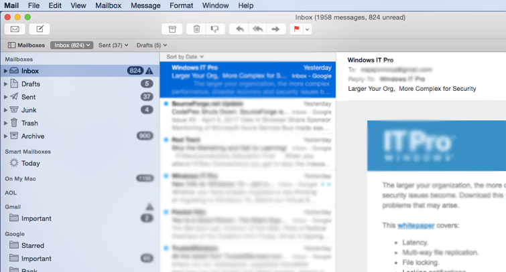Select the Trash can icon in sidebar
The height and width of the screenshot is (272, 506).
click(x=14, y=122)
